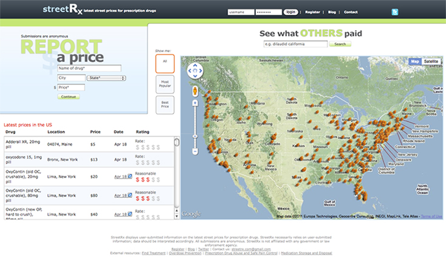The image size is (446, 261).
Task: Open calendar icon beside OxyContin new OP date
Action: (129, 214)
